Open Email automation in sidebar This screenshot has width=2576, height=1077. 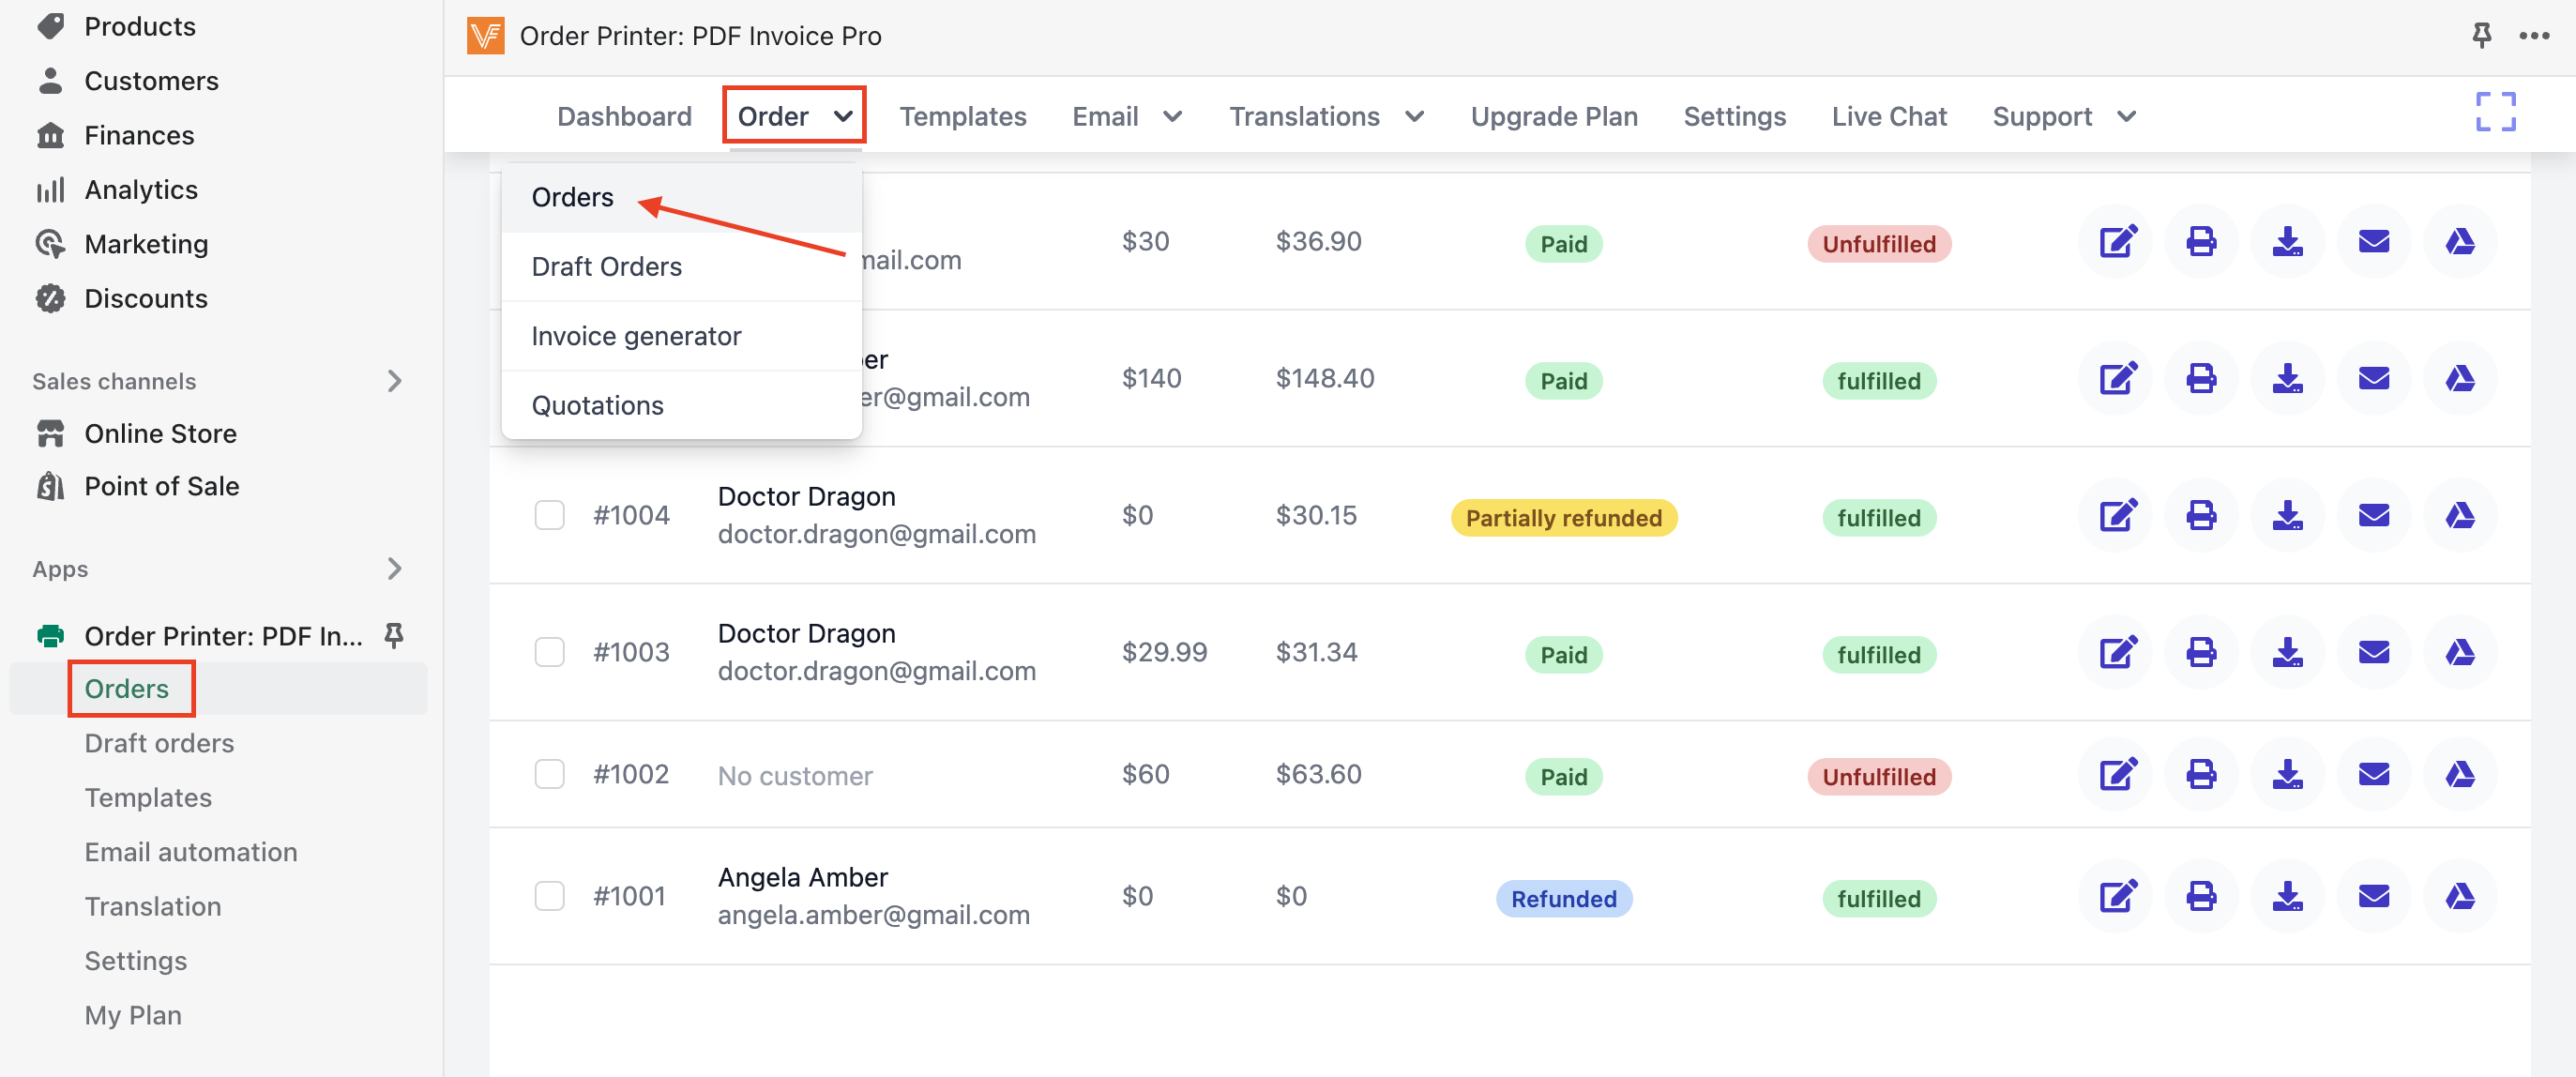(x=190, y=852)
